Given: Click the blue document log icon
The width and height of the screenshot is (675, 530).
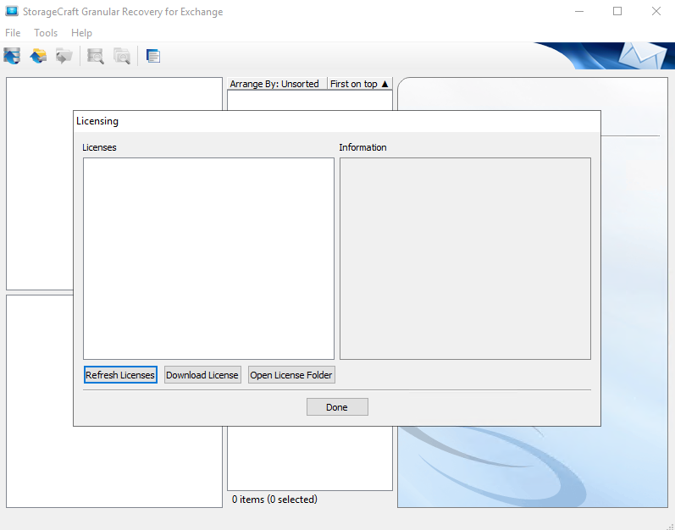Looking at the screenshot, I should pyautogui.click(x=153, y=57).
